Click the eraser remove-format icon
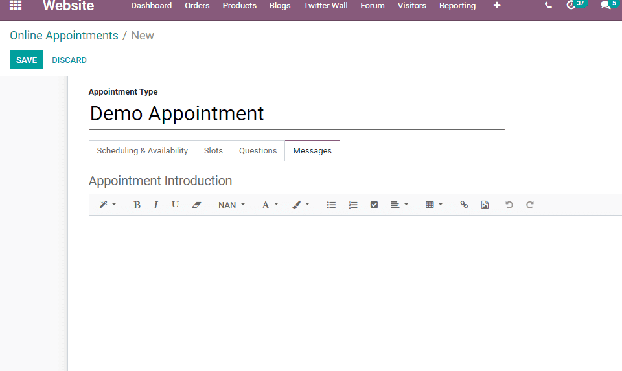 click(196, 205)
